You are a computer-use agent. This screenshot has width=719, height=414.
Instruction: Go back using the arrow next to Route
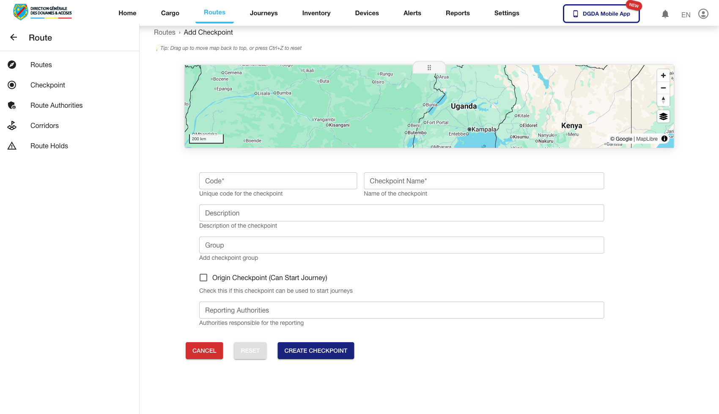click(x=13, y=37)
